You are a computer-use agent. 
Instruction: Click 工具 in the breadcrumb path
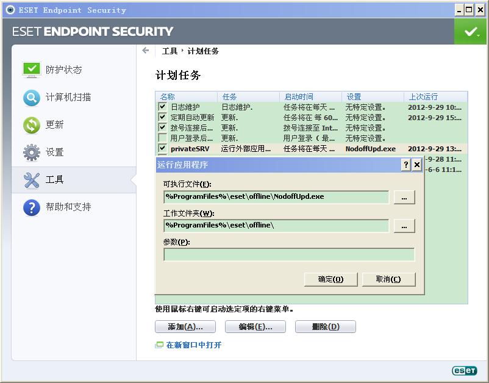click(170, 51)
